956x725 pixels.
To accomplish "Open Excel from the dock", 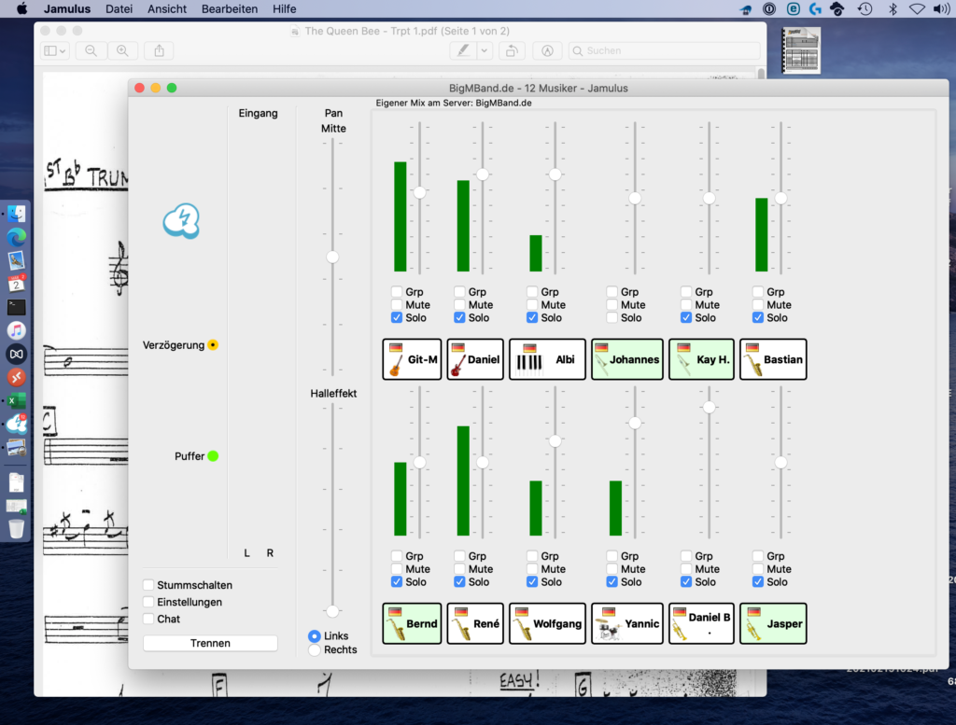I will [x=17, y=400].
